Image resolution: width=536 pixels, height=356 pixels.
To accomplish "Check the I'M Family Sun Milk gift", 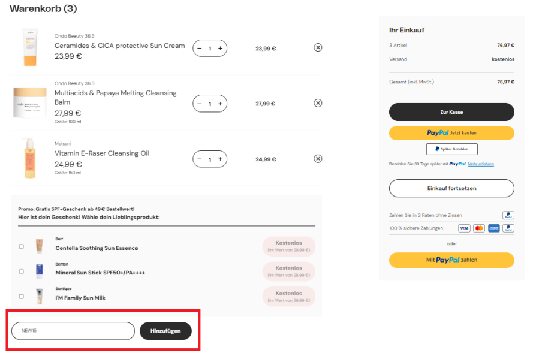I will 22,297.
